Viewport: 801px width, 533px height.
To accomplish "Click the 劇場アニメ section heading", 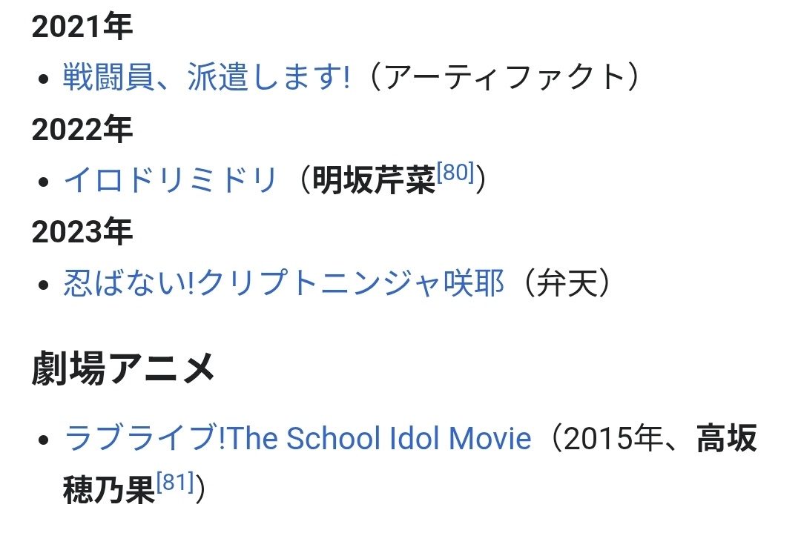I will coord(123,368).
